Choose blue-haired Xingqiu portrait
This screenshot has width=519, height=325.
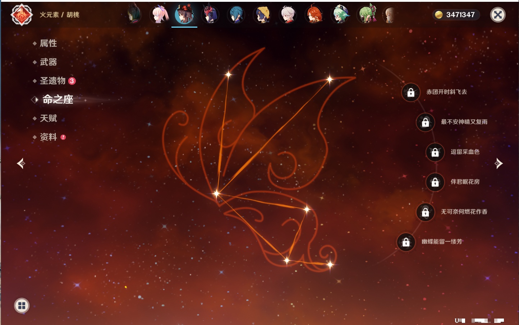click(236, 15)
